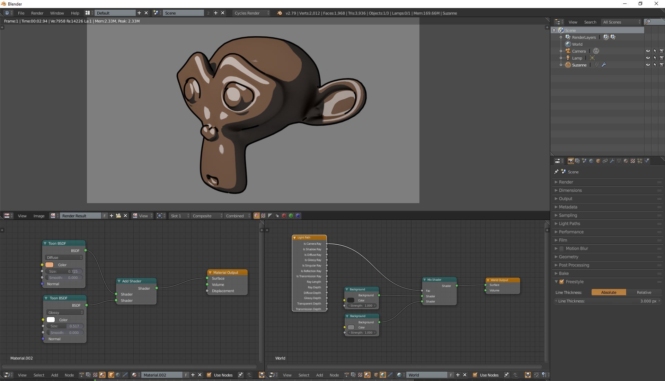Open the Window menu
The height and width of the screenshot is (381, 665).
click(57, 13)
